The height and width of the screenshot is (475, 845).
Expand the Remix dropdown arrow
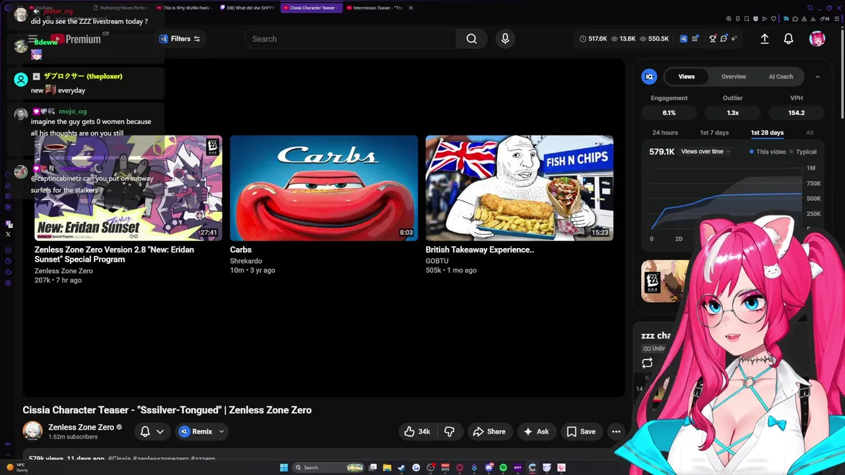click(x=221, y=431)
